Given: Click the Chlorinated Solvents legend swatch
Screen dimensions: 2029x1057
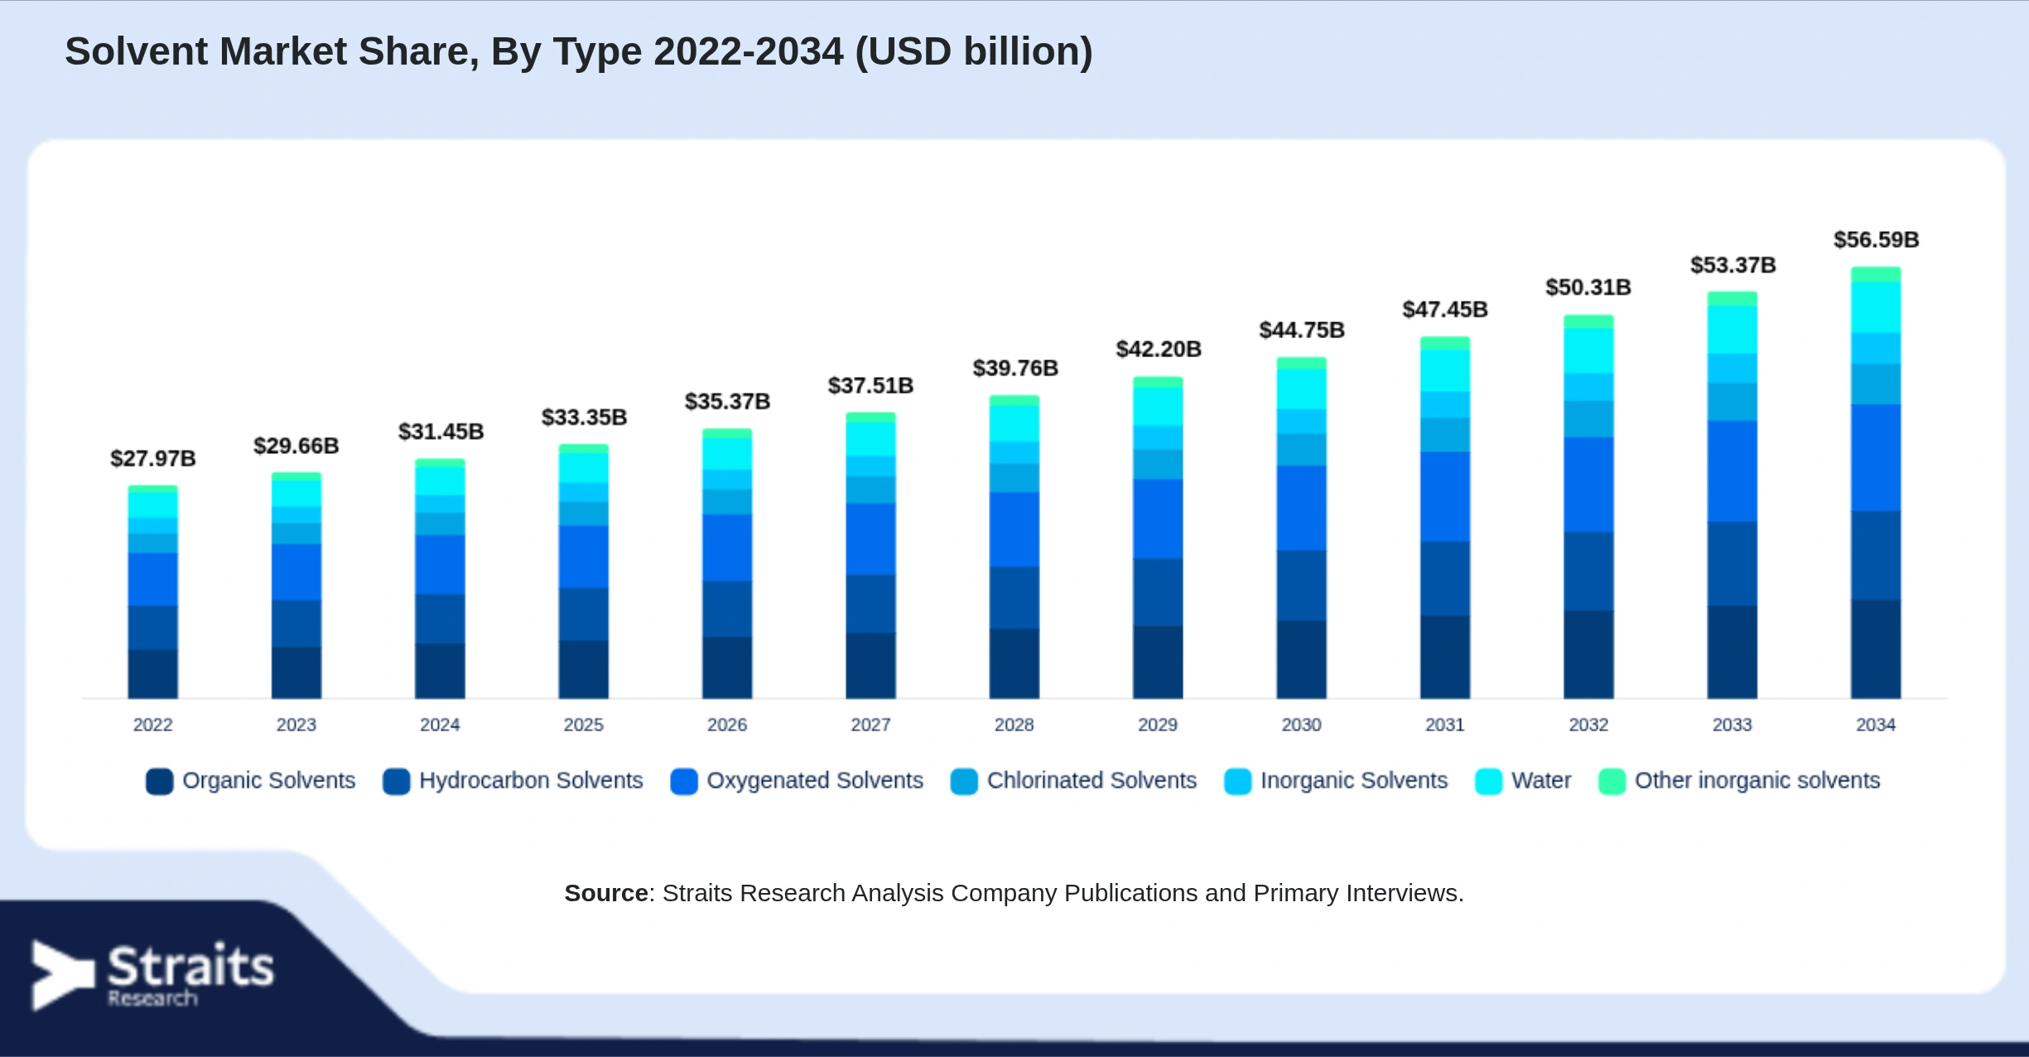Looking at the screenshot, I should point(964,781).
